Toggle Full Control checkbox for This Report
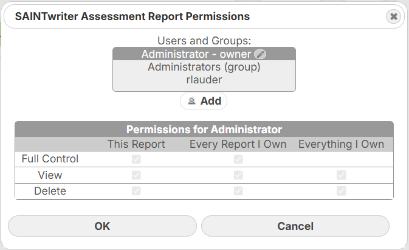409x250 pixels. tap(136, 159)
